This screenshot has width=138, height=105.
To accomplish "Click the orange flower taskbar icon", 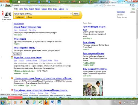I will (21, 102).
